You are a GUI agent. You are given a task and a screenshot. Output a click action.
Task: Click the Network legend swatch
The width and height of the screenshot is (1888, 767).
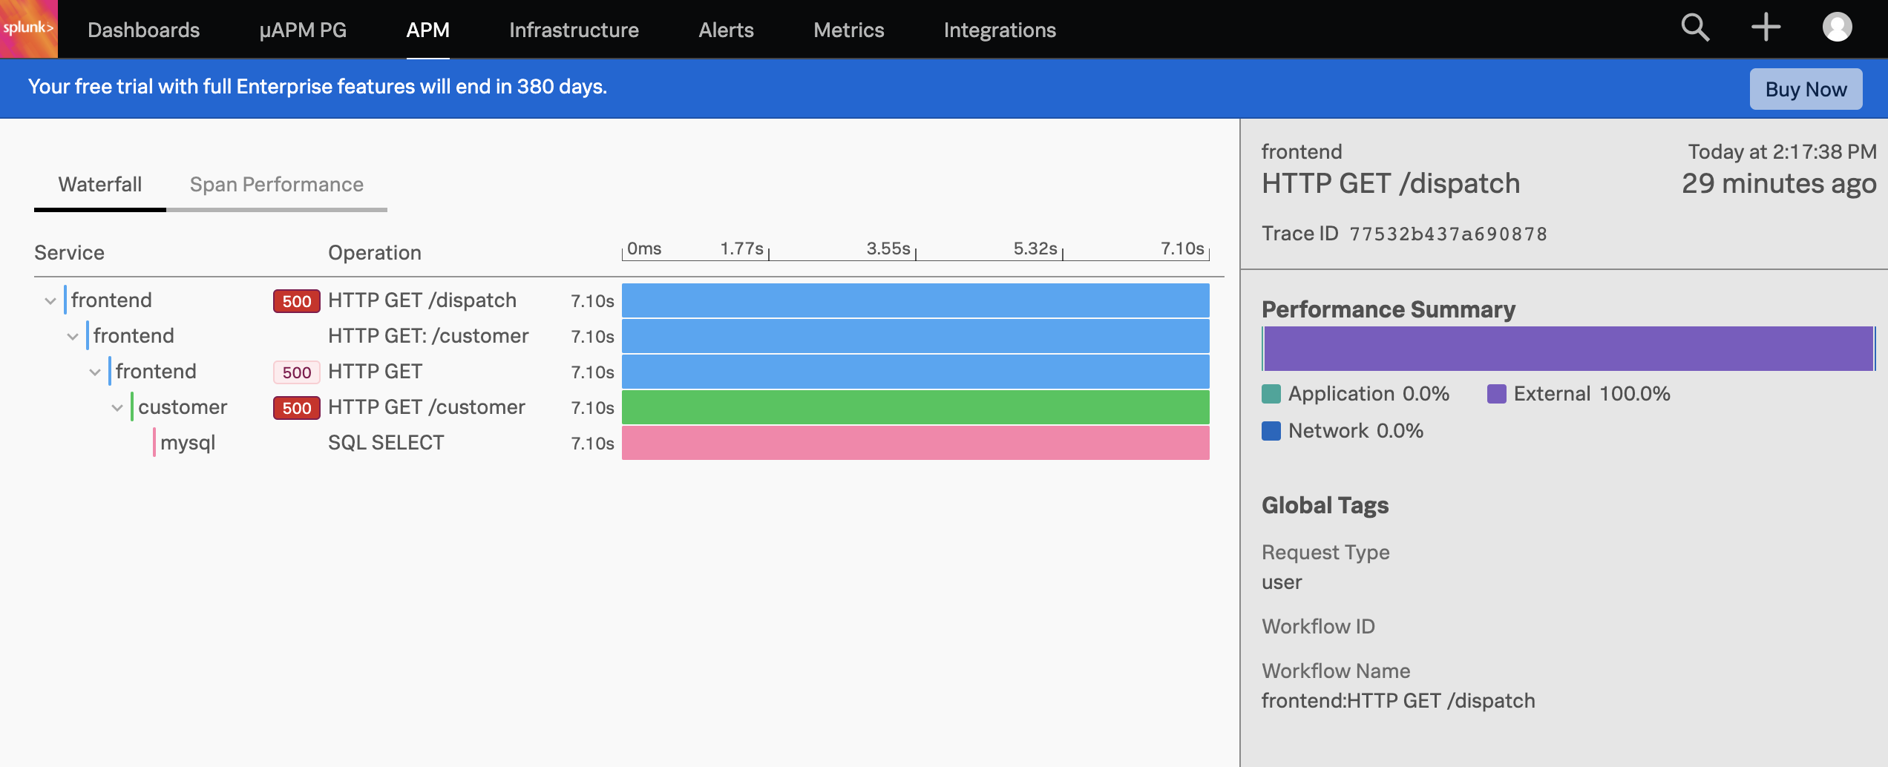[1271, 431]
